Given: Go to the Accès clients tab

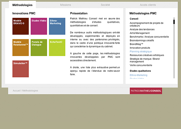Looking at the screenshot, I should pos(148,5).
